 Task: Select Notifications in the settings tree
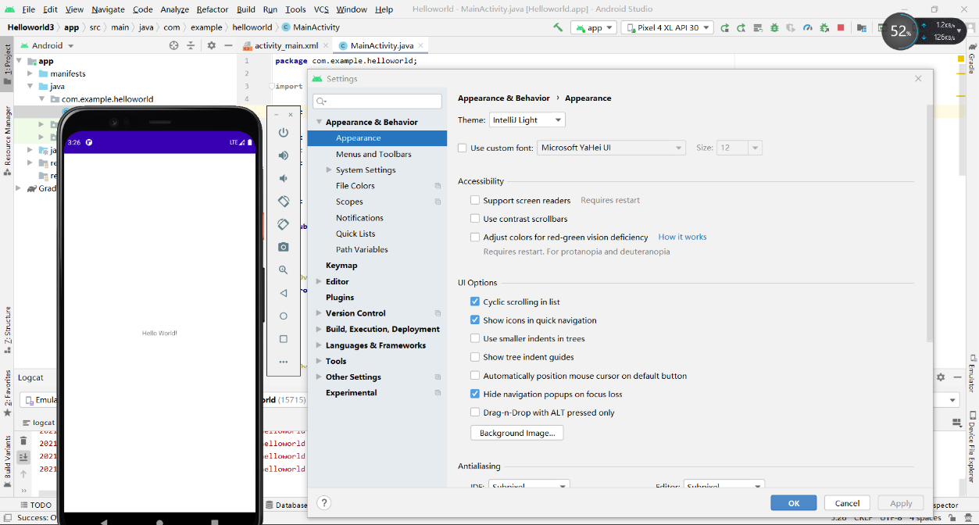coord(359,218)
